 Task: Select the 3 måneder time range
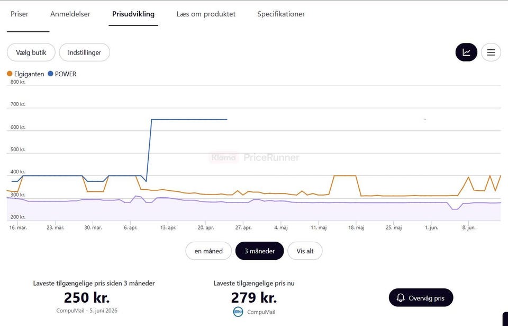pyautogui.click(x=259, y=251)
